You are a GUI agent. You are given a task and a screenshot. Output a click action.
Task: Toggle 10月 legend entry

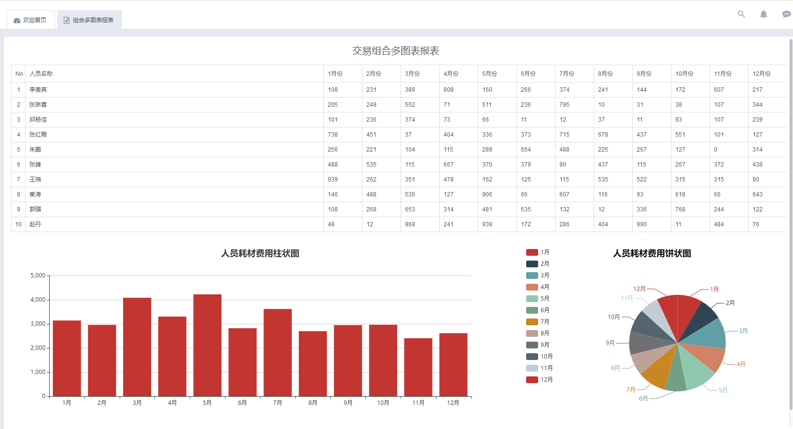pyautogui.click(x=540, y=357)
